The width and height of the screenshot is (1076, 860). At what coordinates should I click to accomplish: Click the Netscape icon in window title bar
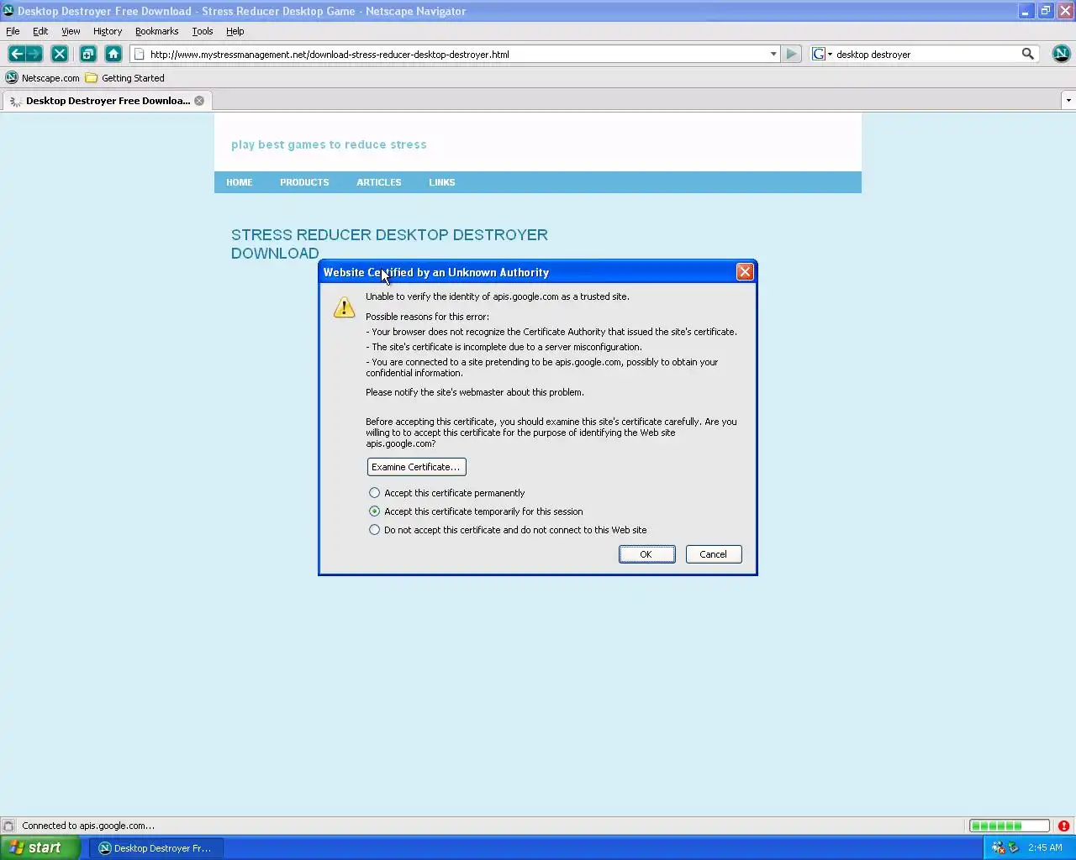[8, 11]
